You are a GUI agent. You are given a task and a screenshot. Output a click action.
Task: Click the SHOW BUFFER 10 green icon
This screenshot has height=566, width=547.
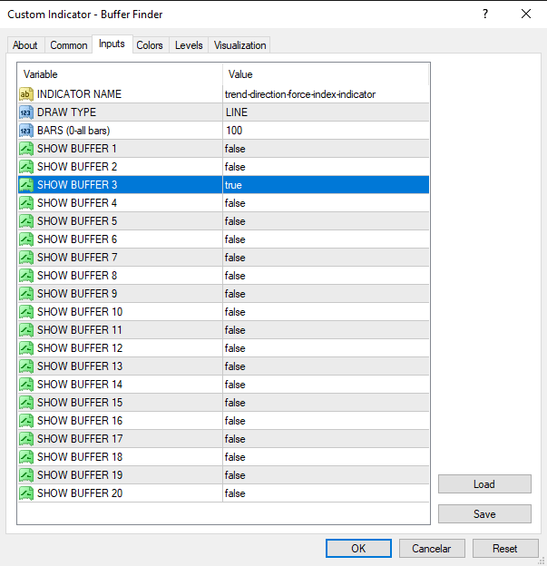point(26,312)
